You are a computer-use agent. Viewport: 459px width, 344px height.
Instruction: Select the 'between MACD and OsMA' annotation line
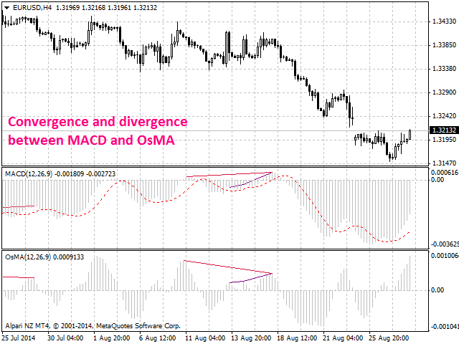tap(92, 140)
